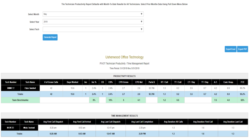Screen dimensions: 249x138
Task: Click the Avg Duration All Calls header
Action: point(173,122)
